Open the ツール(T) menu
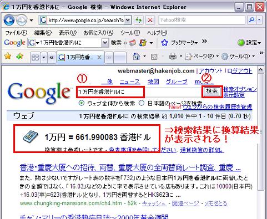 tap(130, 33)
